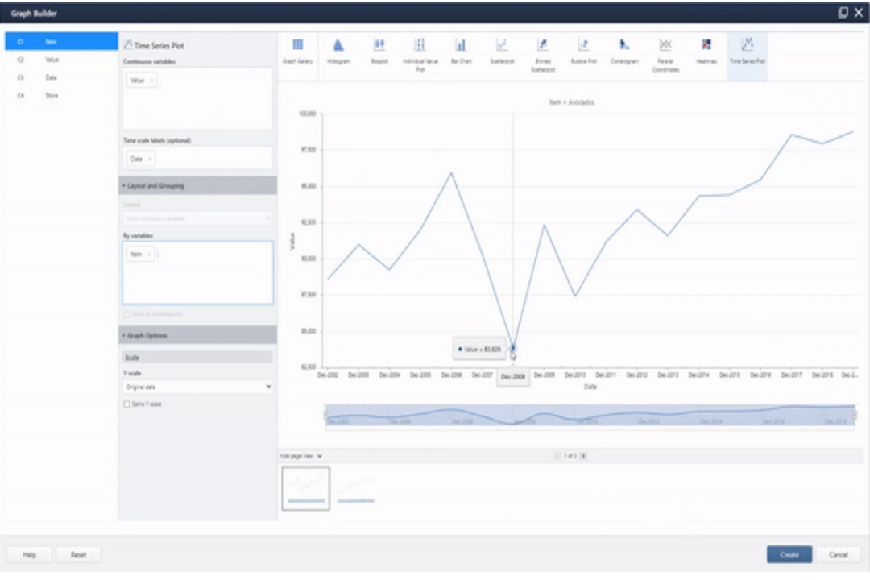Check the Same Y-axis option
This screenshot has height=580, width=870.
click(x=126, y=405)
